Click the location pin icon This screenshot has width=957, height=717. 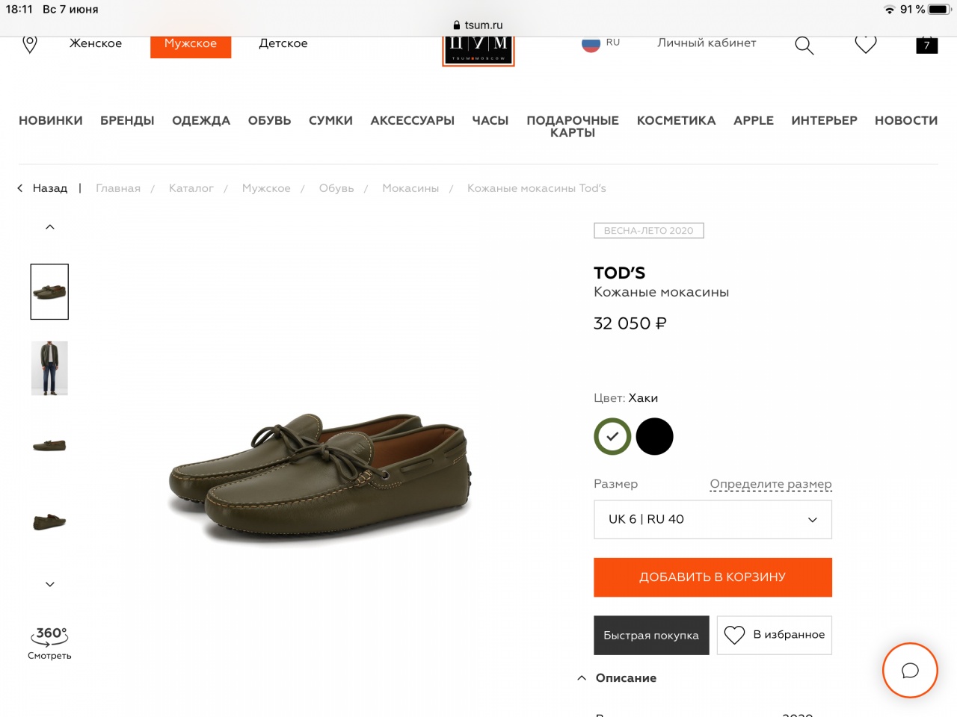[30, 44]
